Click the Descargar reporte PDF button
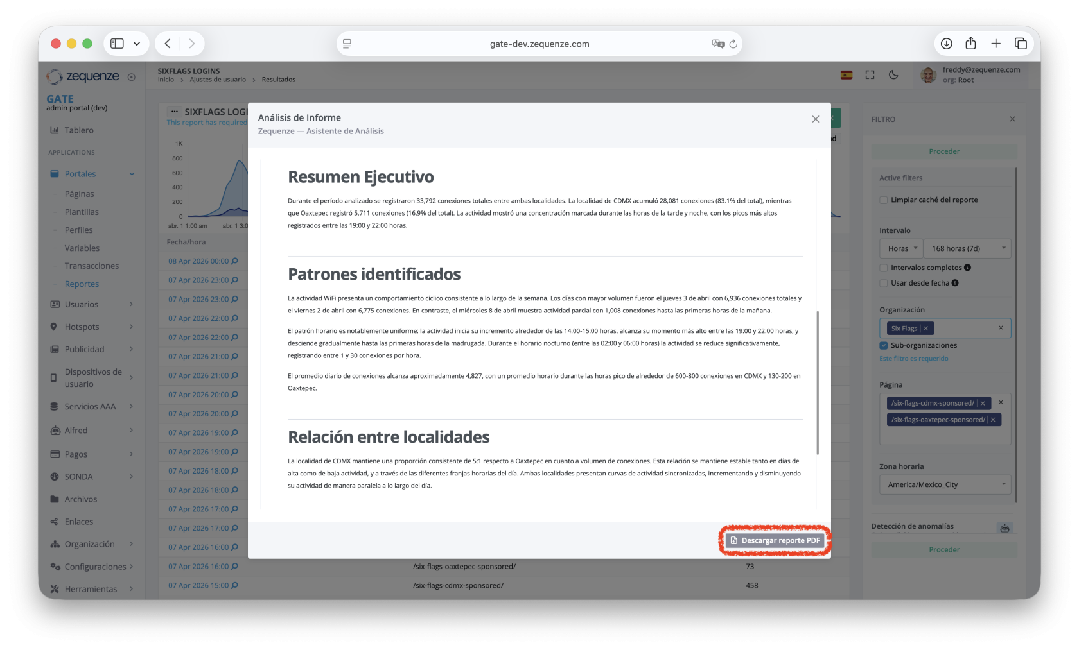Screen dimensions: 1079x650 (x=774, y=540)
